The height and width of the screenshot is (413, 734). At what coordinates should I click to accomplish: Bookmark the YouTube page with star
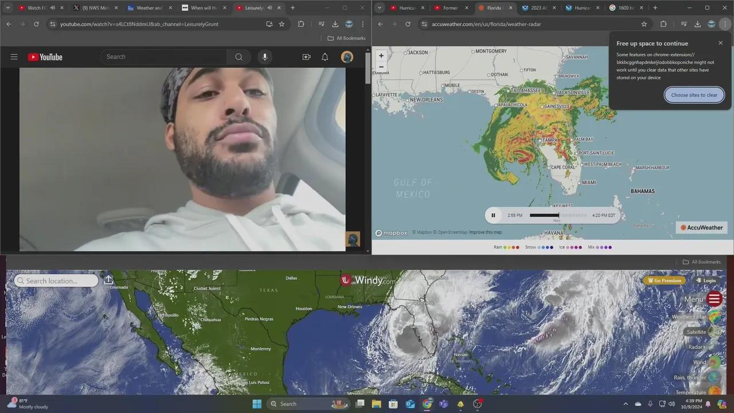(x=282, y=24)
